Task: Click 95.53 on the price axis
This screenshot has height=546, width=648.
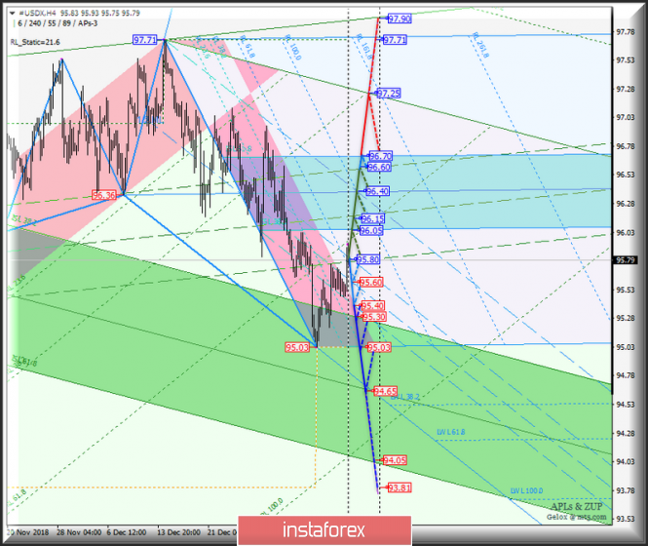Action: tap(626, 290)
